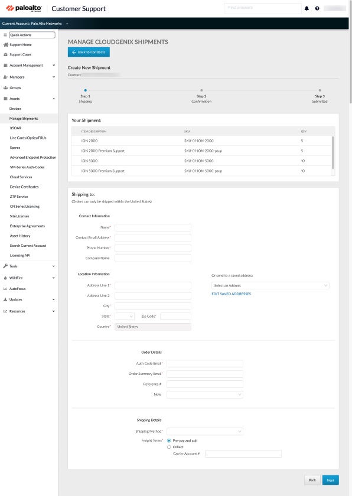Image resolution: width=352 pixels, height=496 pixels.
Task: Open Enterprise Agreements item
Action: [x=27, y=226]
